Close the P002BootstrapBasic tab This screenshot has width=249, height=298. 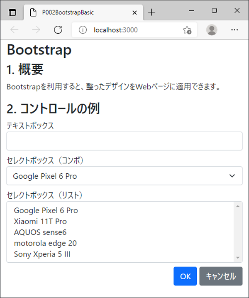134,13
